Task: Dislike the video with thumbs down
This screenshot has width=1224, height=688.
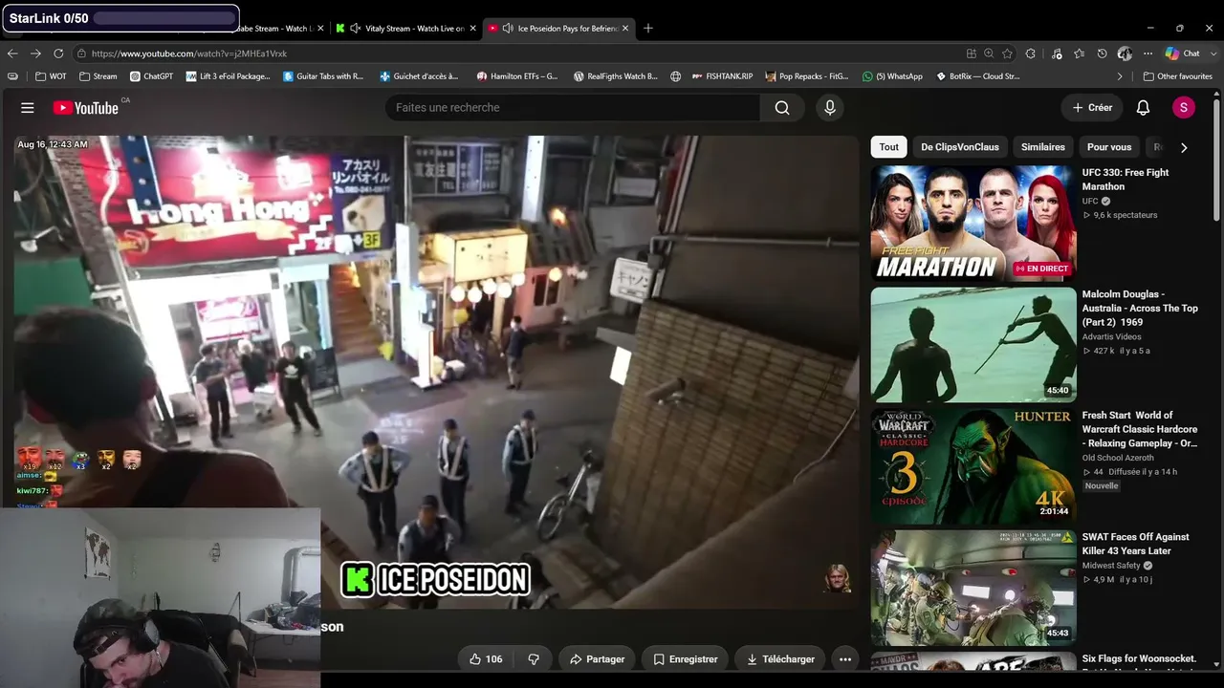Action: click(x=534, y=659)
